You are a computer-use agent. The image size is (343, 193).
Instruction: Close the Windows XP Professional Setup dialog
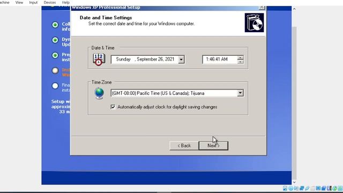point(262,8)
